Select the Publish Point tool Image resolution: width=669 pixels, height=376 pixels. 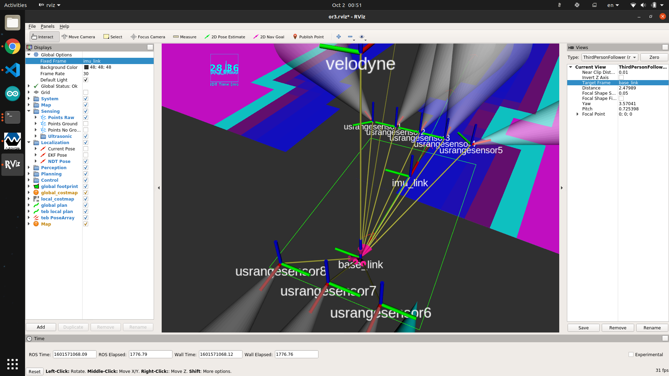308,37
